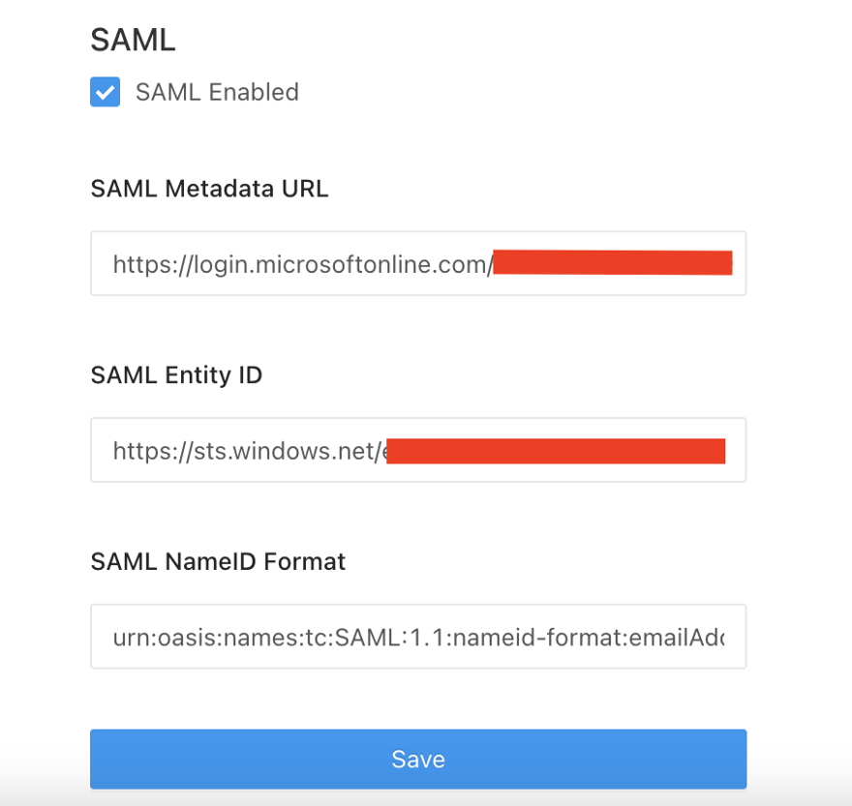Click the red redaction bar in Entity ID
The height and width of the screenshot is (806, 852).
pyautogui.click(x=556, y=451)
